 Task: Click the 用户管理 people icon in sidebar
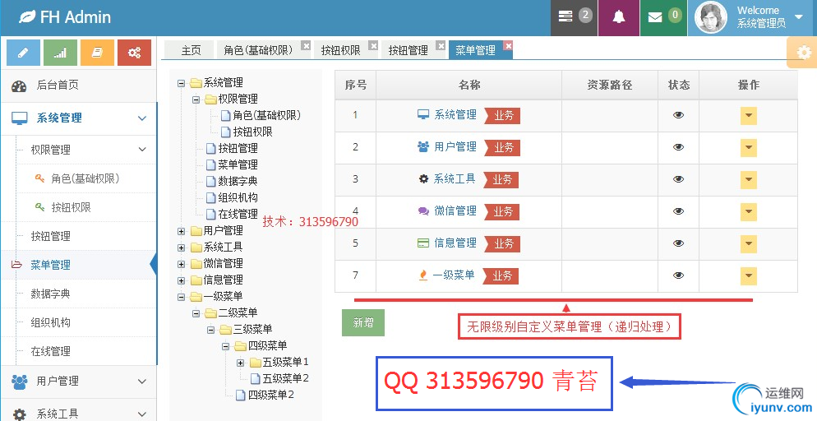(19, 382)
